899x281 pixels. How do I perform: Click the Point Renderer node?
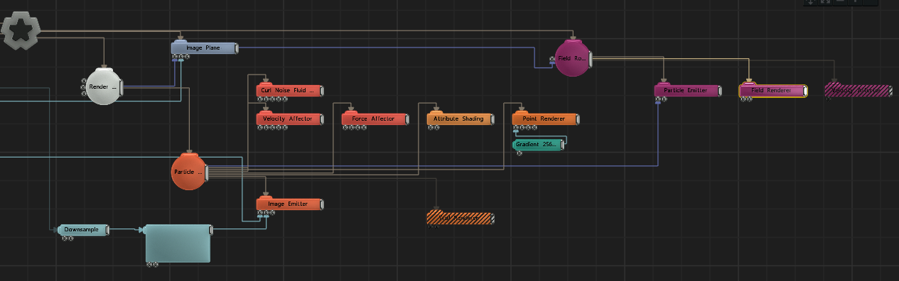(x=544, y=119)
